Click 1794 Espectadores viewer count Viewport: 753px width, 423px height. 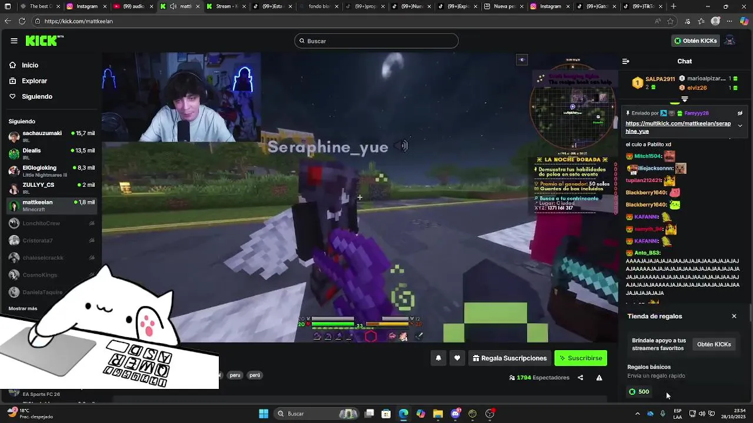pos(539,378)
